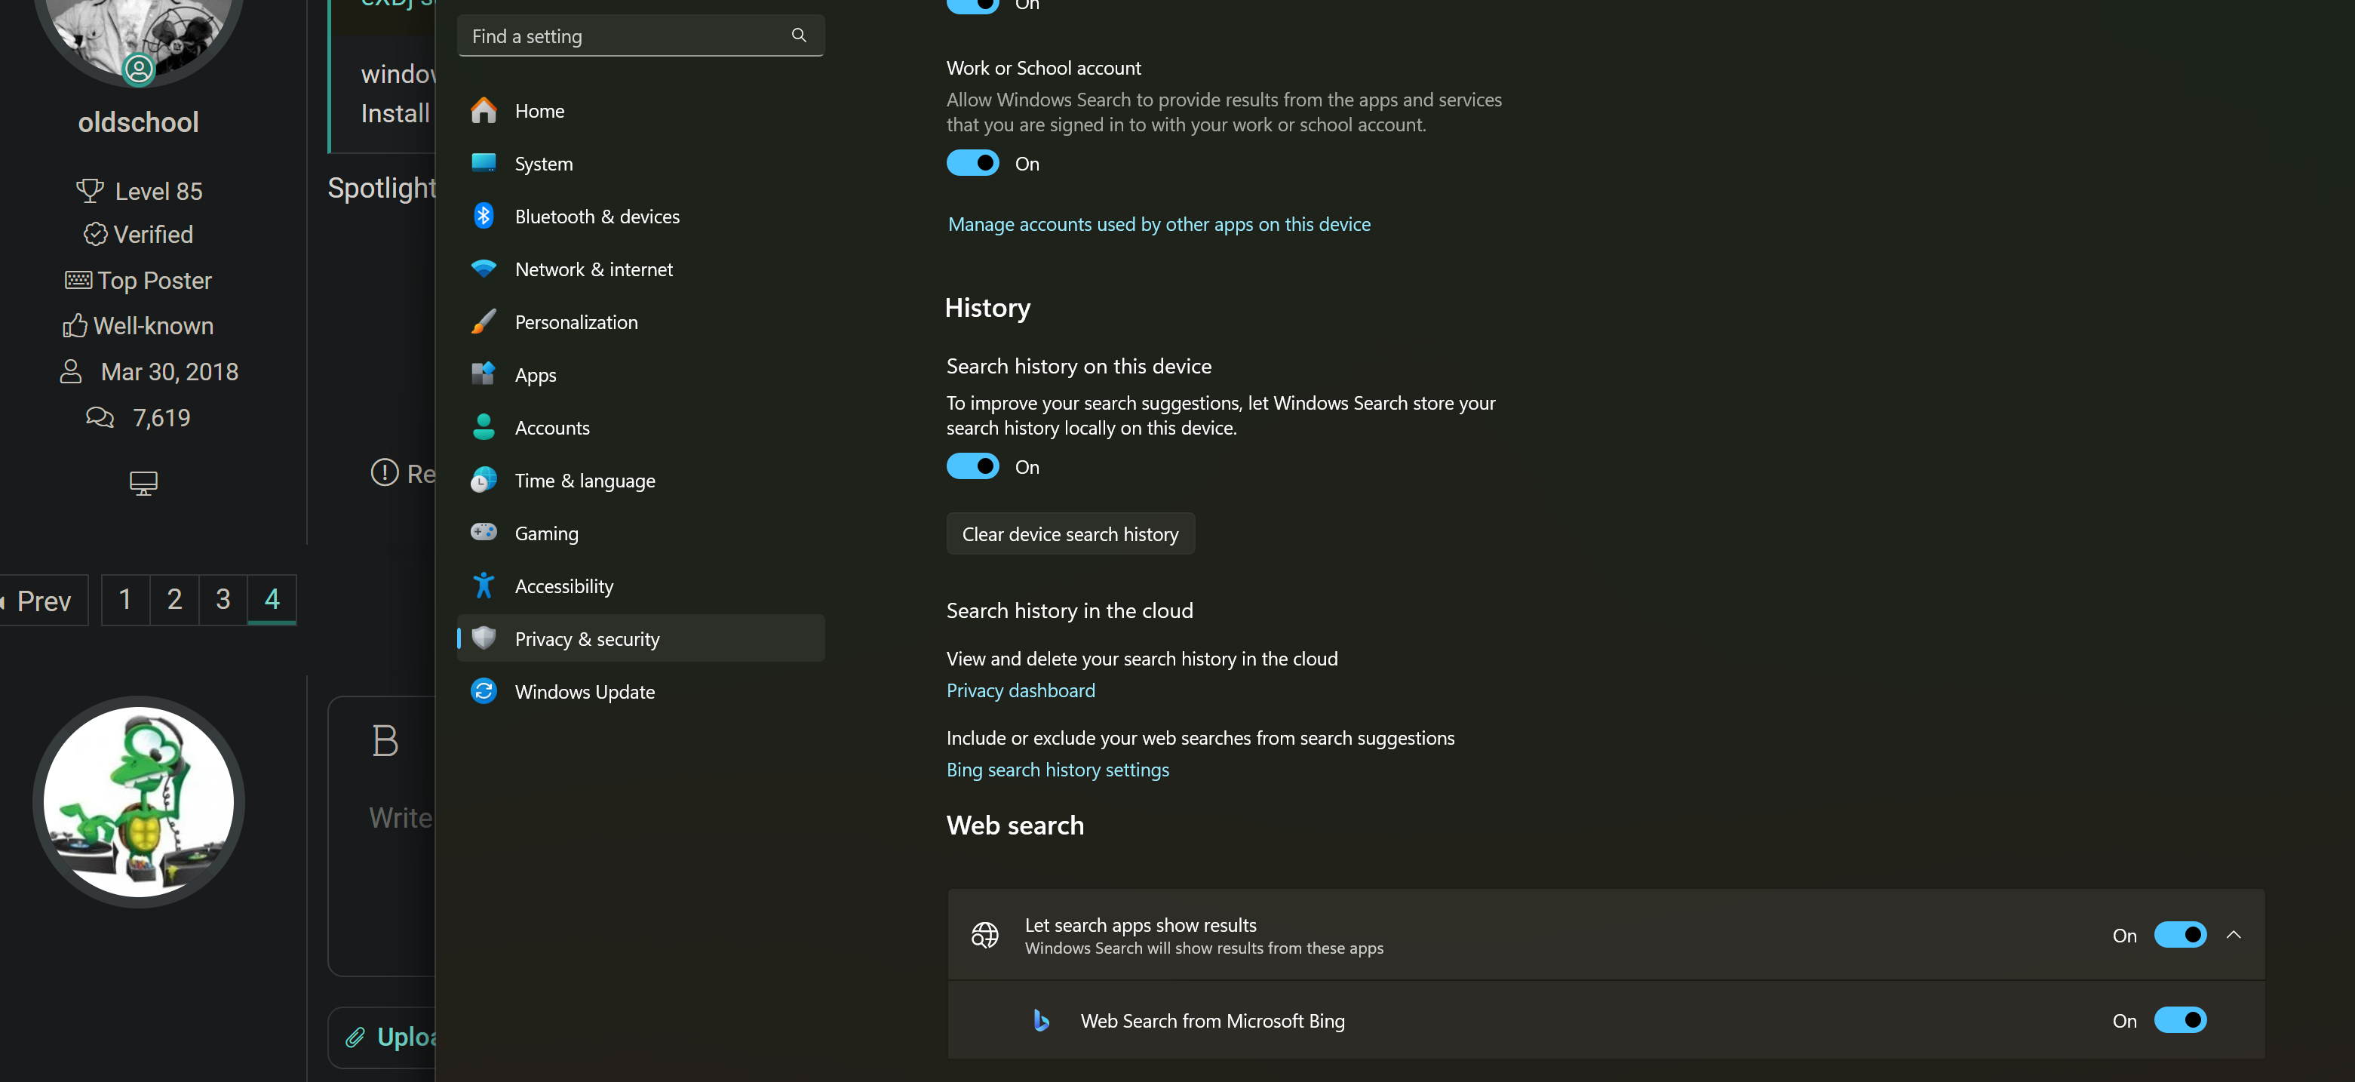The width and height of the screenshot is (2355, 1082).
Task: Disable search history on this device toggle
Action: coord(973,466)
